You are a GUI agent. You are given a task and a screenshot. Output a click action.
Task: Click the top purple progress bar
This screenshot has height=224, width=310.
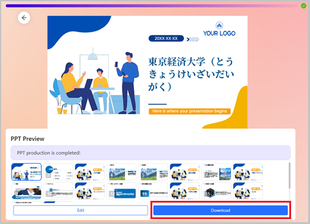tap(152, 6)
